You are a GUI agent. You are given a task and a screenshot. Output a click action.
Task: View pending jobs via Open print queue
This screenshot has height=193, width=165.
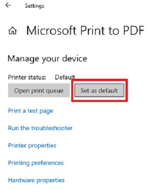coord(39,90)
